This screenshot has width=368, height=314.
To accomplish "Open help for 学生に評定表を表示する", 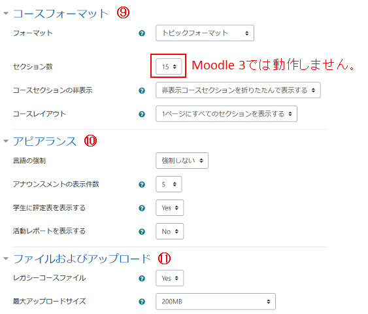I will click(x=142, y=208).
